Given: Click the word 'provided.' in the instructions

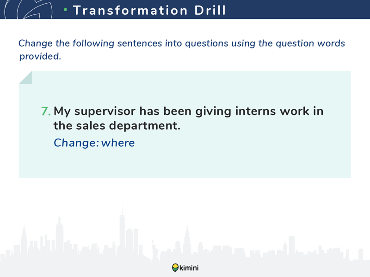Looking at the screenshot, I should pos(40,56).
